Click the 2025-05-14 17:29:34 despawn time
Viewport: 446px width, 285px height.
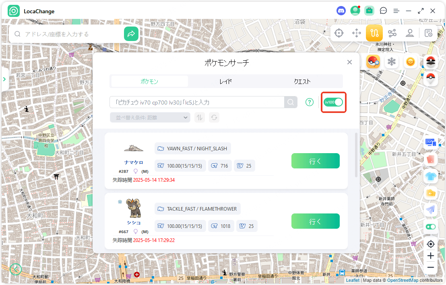(154, 180)
